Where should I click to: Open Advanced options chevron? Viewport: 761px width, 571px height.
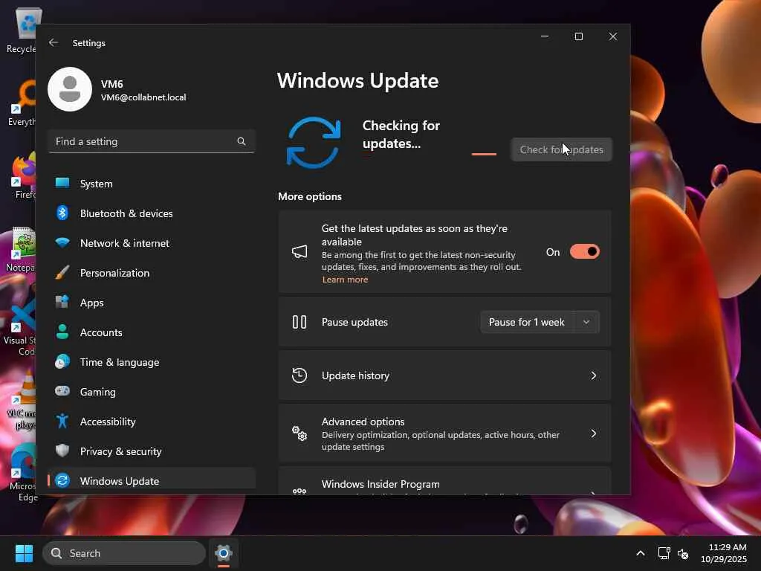(594, 433)
